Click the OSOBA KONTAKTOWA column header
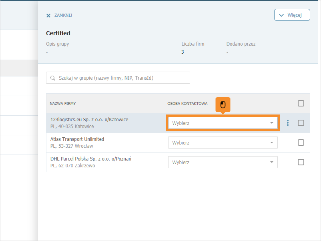321x241 pixels. coord(187,104)
